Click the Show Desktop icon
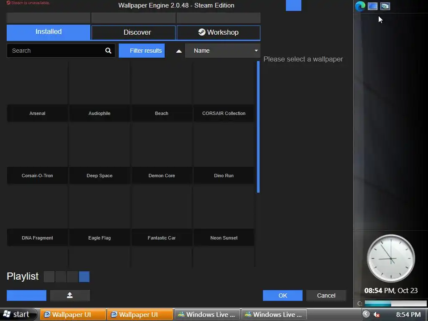Viewport: 428px width, 321px height. pos(372,6)
